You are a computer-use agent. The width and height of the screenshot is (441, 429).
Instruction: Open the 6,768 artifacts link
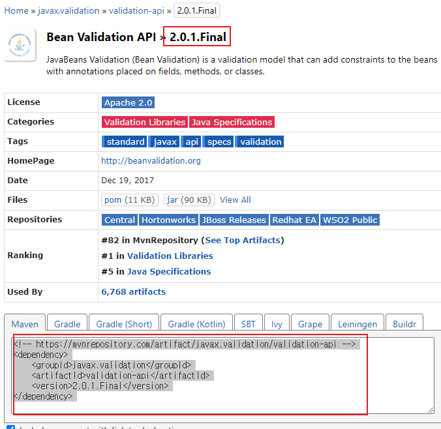134,292
